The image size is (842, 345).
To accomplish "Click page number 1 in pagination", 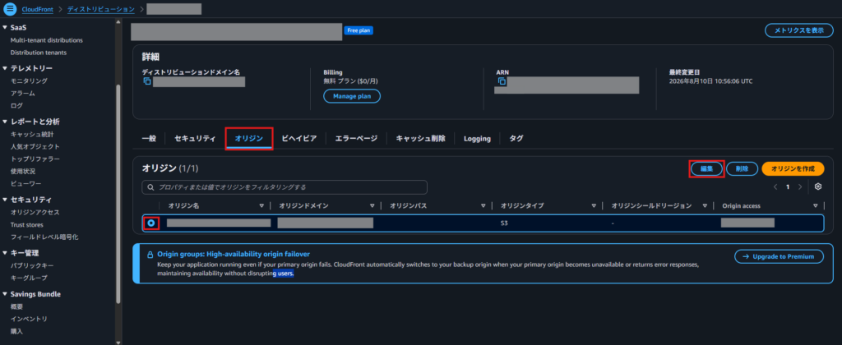I will (788, 186).
